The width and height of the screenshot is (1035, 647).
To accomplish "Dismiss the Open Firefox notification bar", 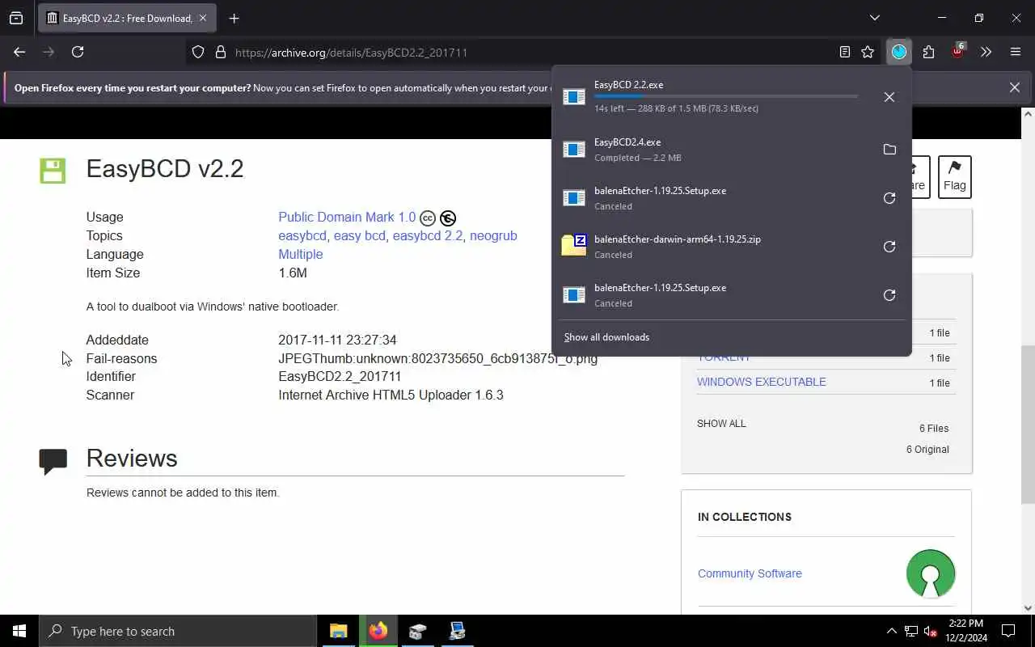I will tap(1014, 87).
